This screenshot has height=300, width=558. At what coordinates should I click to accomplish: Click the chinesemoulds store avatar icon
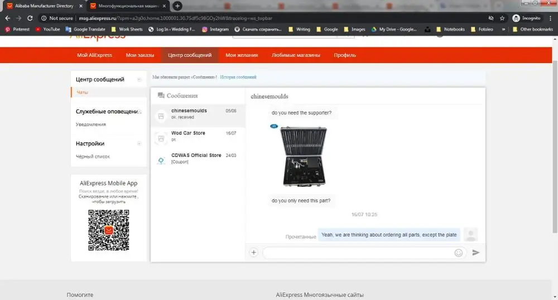coord(161,116)
